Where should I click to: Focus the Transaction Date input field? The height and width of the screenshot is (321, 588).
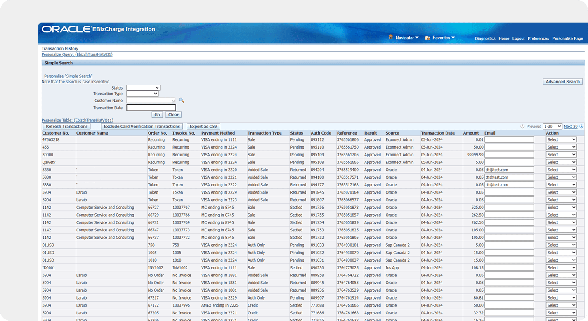[x=151, y=108]
